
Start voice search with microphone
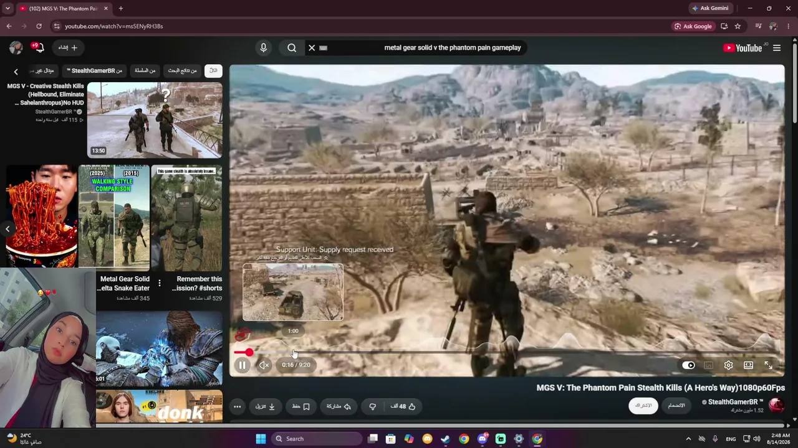[x=263, y=48]
